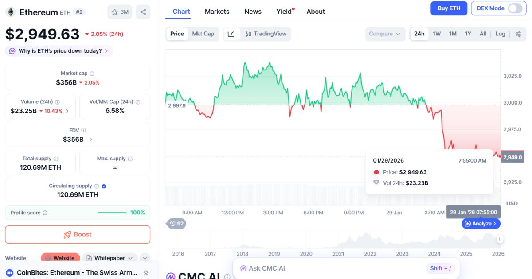Screen dimensions: 532x279
Task: Click the Vol/Mkt Cap (24h) info icon
Action: click(138, 102)
